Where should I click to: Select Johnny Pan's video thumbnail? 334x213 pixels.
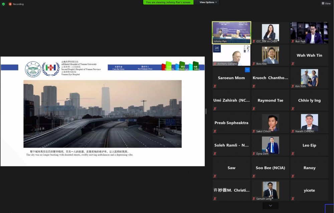pos(231,32)
